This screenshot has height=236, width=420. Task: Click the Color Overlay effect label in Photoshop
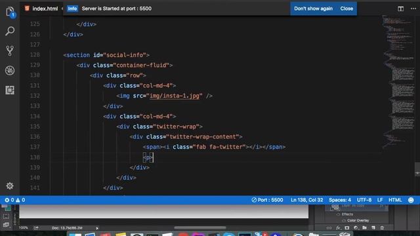[x=358, y=220]
